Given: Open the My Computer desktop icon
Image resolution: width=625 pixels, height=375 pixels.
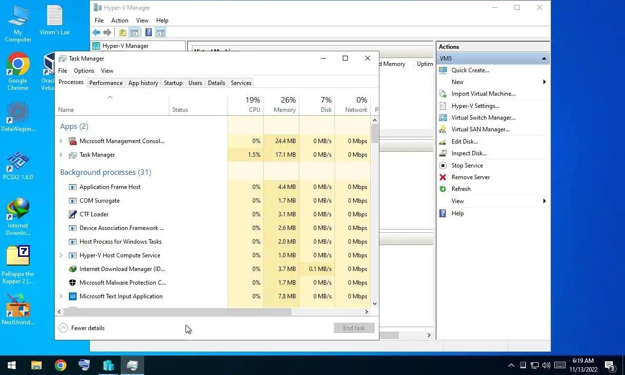Looking at the screenshot, I should (x=18, y=24).
